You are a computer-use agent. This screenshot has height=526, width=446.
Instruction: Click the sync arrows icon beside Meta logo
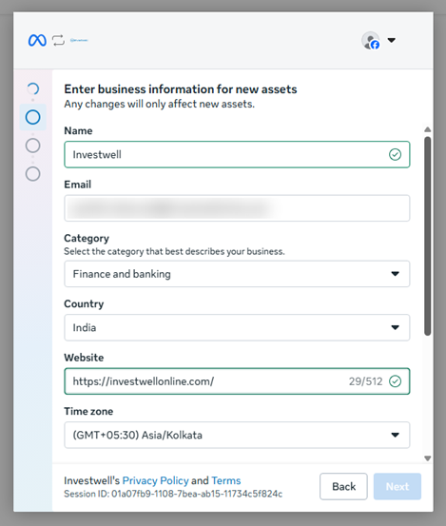click(58, 40)
